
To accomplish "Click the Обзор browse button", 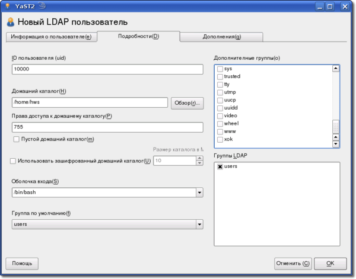I will coord(186,102).
